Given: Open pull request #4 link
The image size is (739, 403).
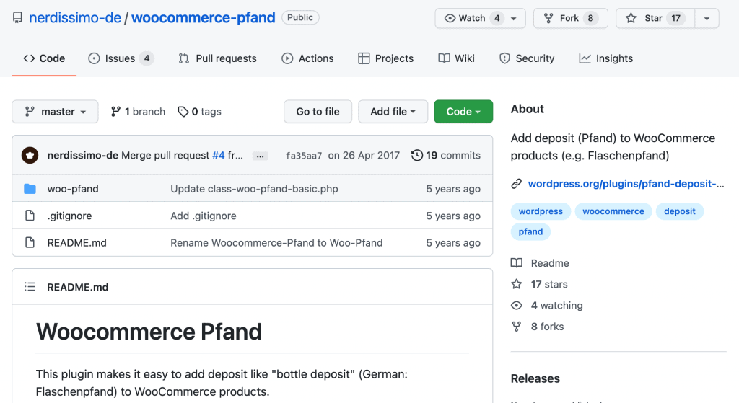Looking at the screenshot, I should tap(218, 156).
